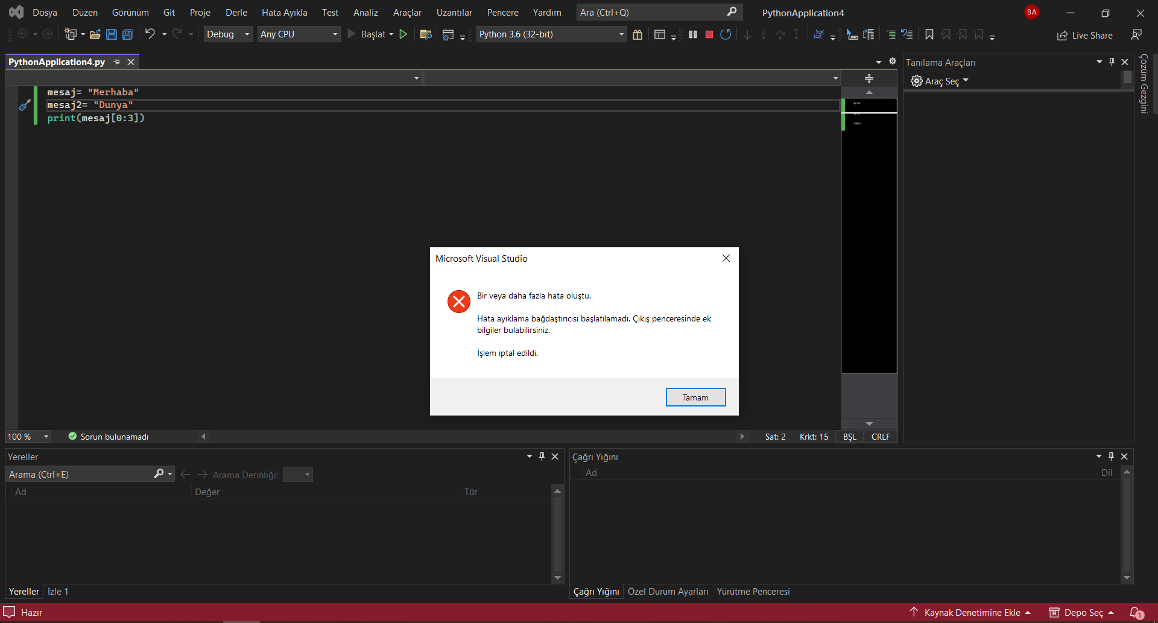Open the Uzantılar menu
This screenshot has width=1158, height=623.
coord(454,13)
